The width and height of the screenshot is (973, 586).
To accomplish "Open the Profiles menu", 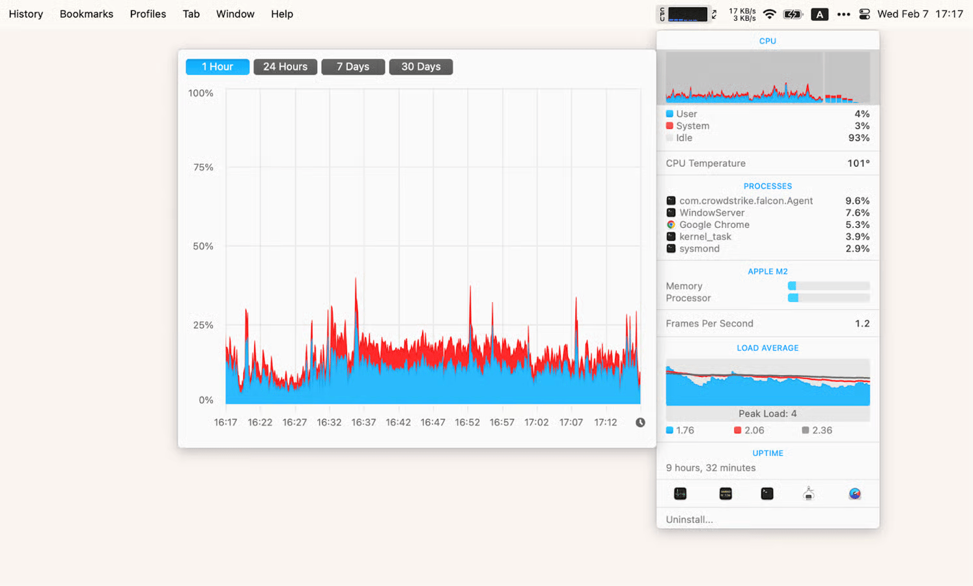I will tap(148, 14).
